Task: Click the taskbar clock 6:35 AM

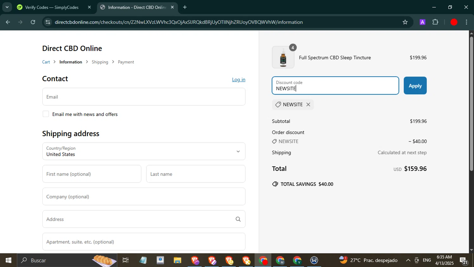Action: 444,260
